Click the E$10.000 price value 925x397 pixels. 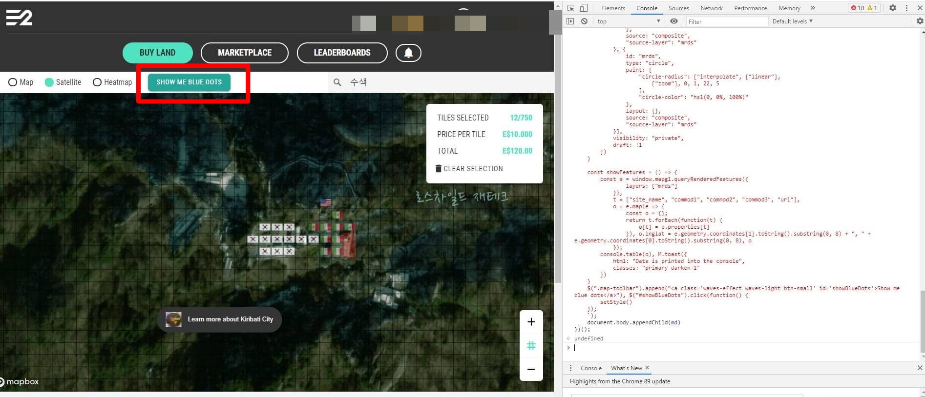coord(517,135)
